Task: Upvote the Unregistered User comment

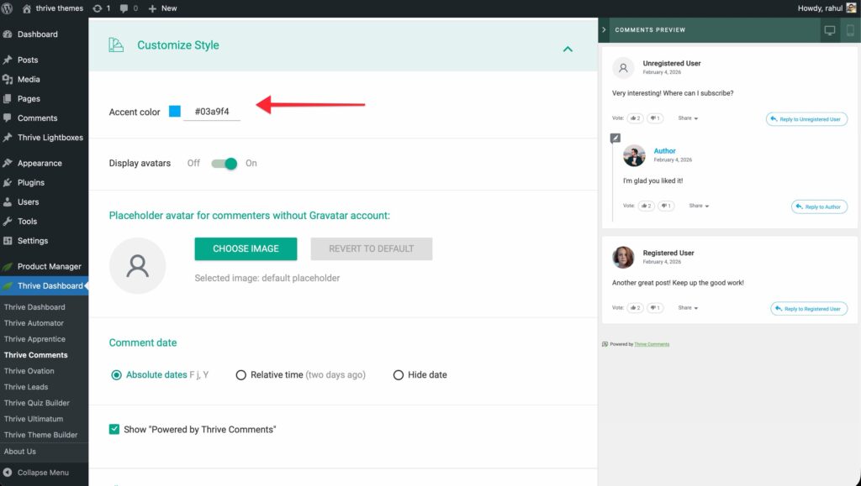Action: (635, 118)
